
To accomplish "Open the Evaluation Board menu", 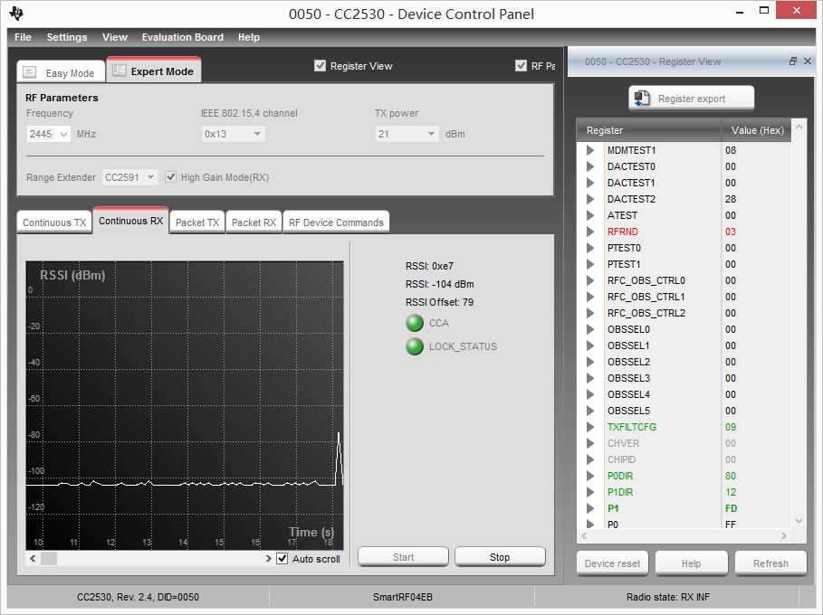I will [x=183, y=37].
